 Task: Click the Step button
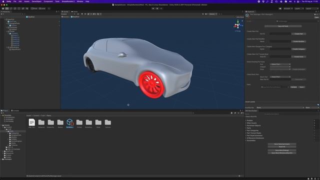click(x=161, y=8)
